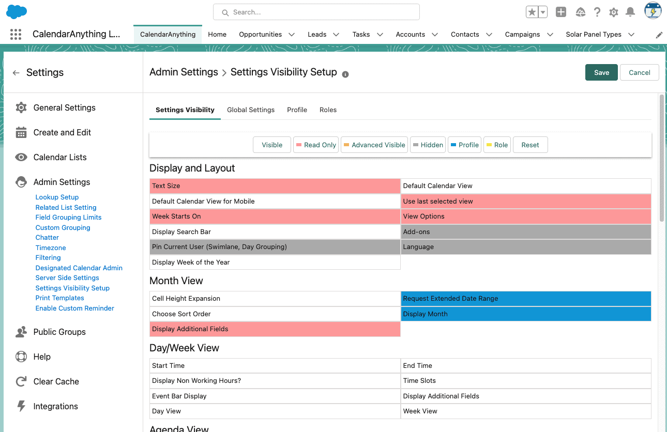Select the blue Profile mode button

[x=465, y=145]
